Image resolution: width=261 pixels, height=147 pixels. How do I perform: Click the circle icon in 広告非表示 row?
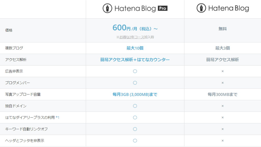coord(135,71)
